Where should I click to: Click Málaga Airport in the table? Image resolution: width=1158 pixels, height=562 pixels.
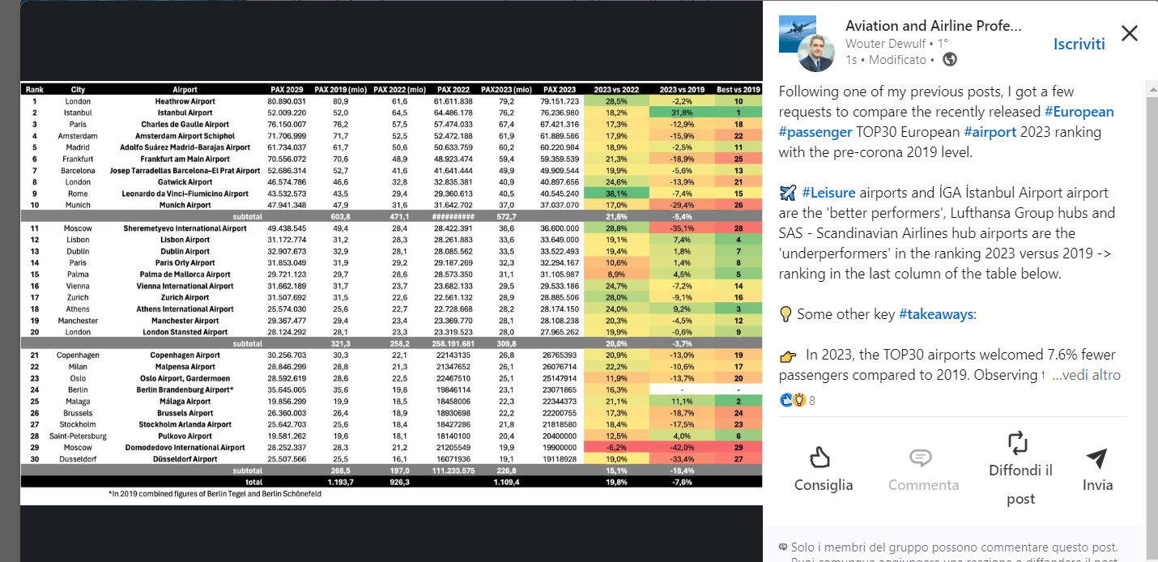coord(185,401)
